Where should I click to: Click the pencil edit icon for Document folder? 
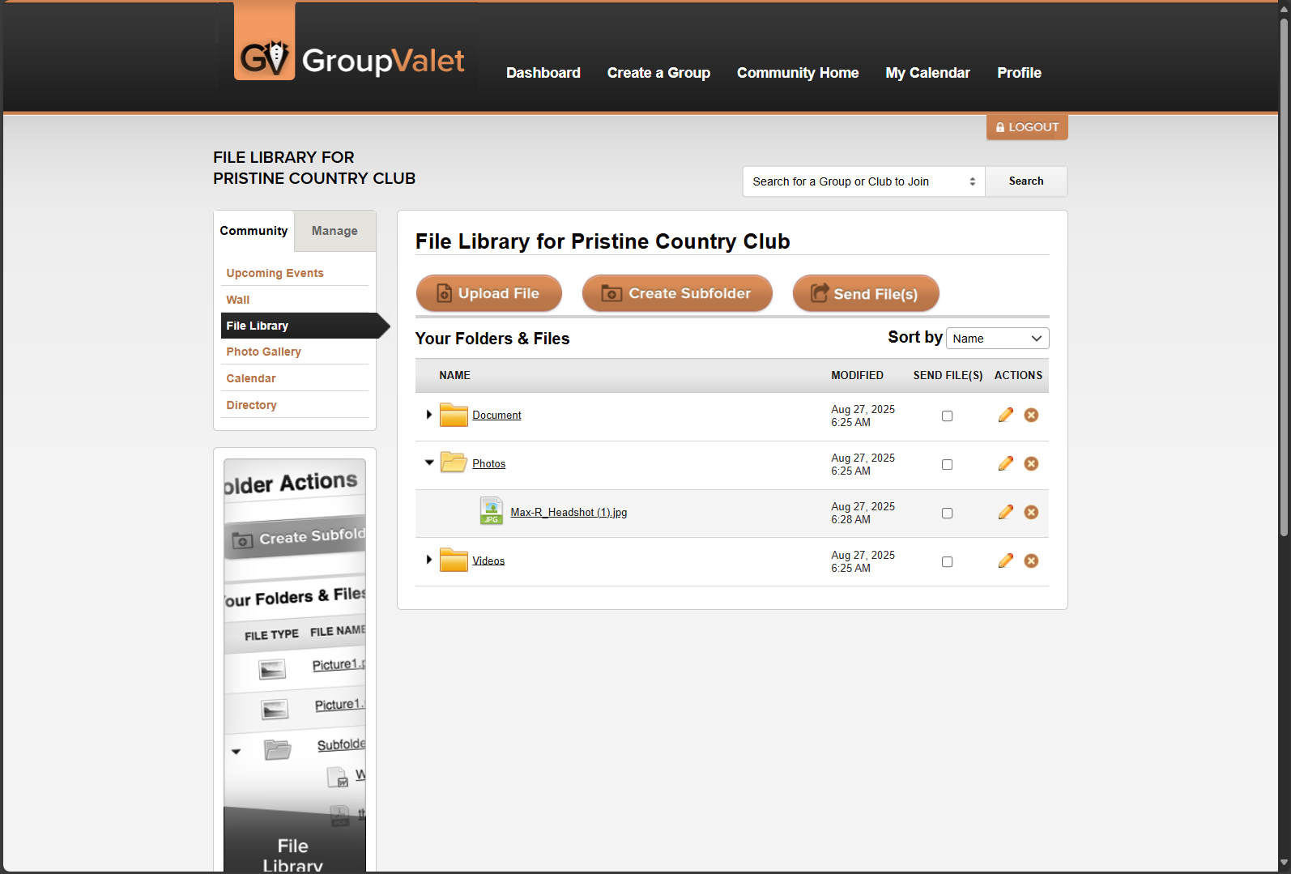pyautogui.click(x=1005, y=416)
